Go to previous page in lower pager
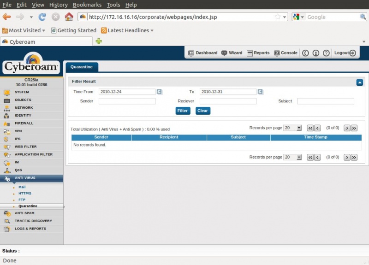 pos(317,157)
